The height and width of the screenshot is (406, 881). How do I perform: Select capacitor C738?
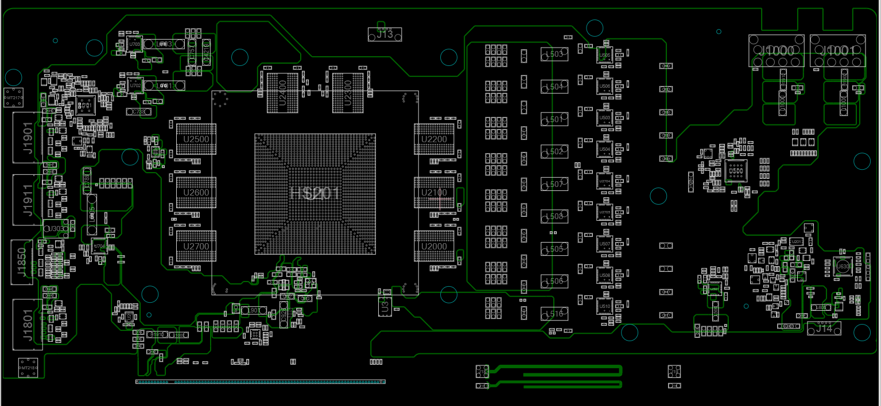tap(139, 112)
